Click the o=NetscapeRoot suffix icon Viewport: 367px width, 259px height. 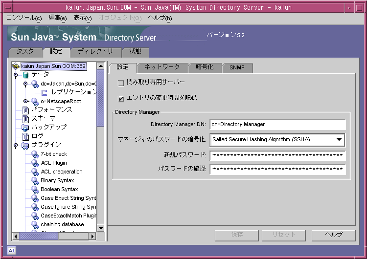pos(35,102)
